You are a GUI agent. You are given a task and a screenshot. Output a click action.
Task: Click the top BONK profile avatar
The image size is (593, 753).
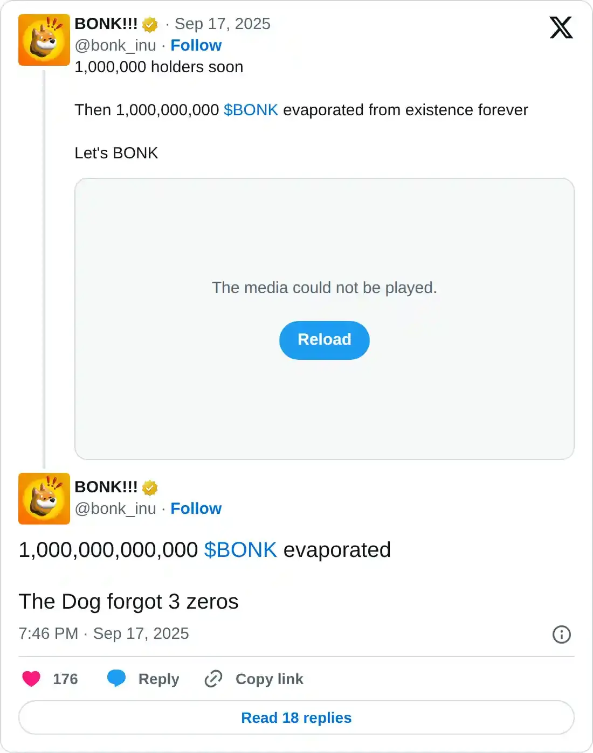(44, 40)
